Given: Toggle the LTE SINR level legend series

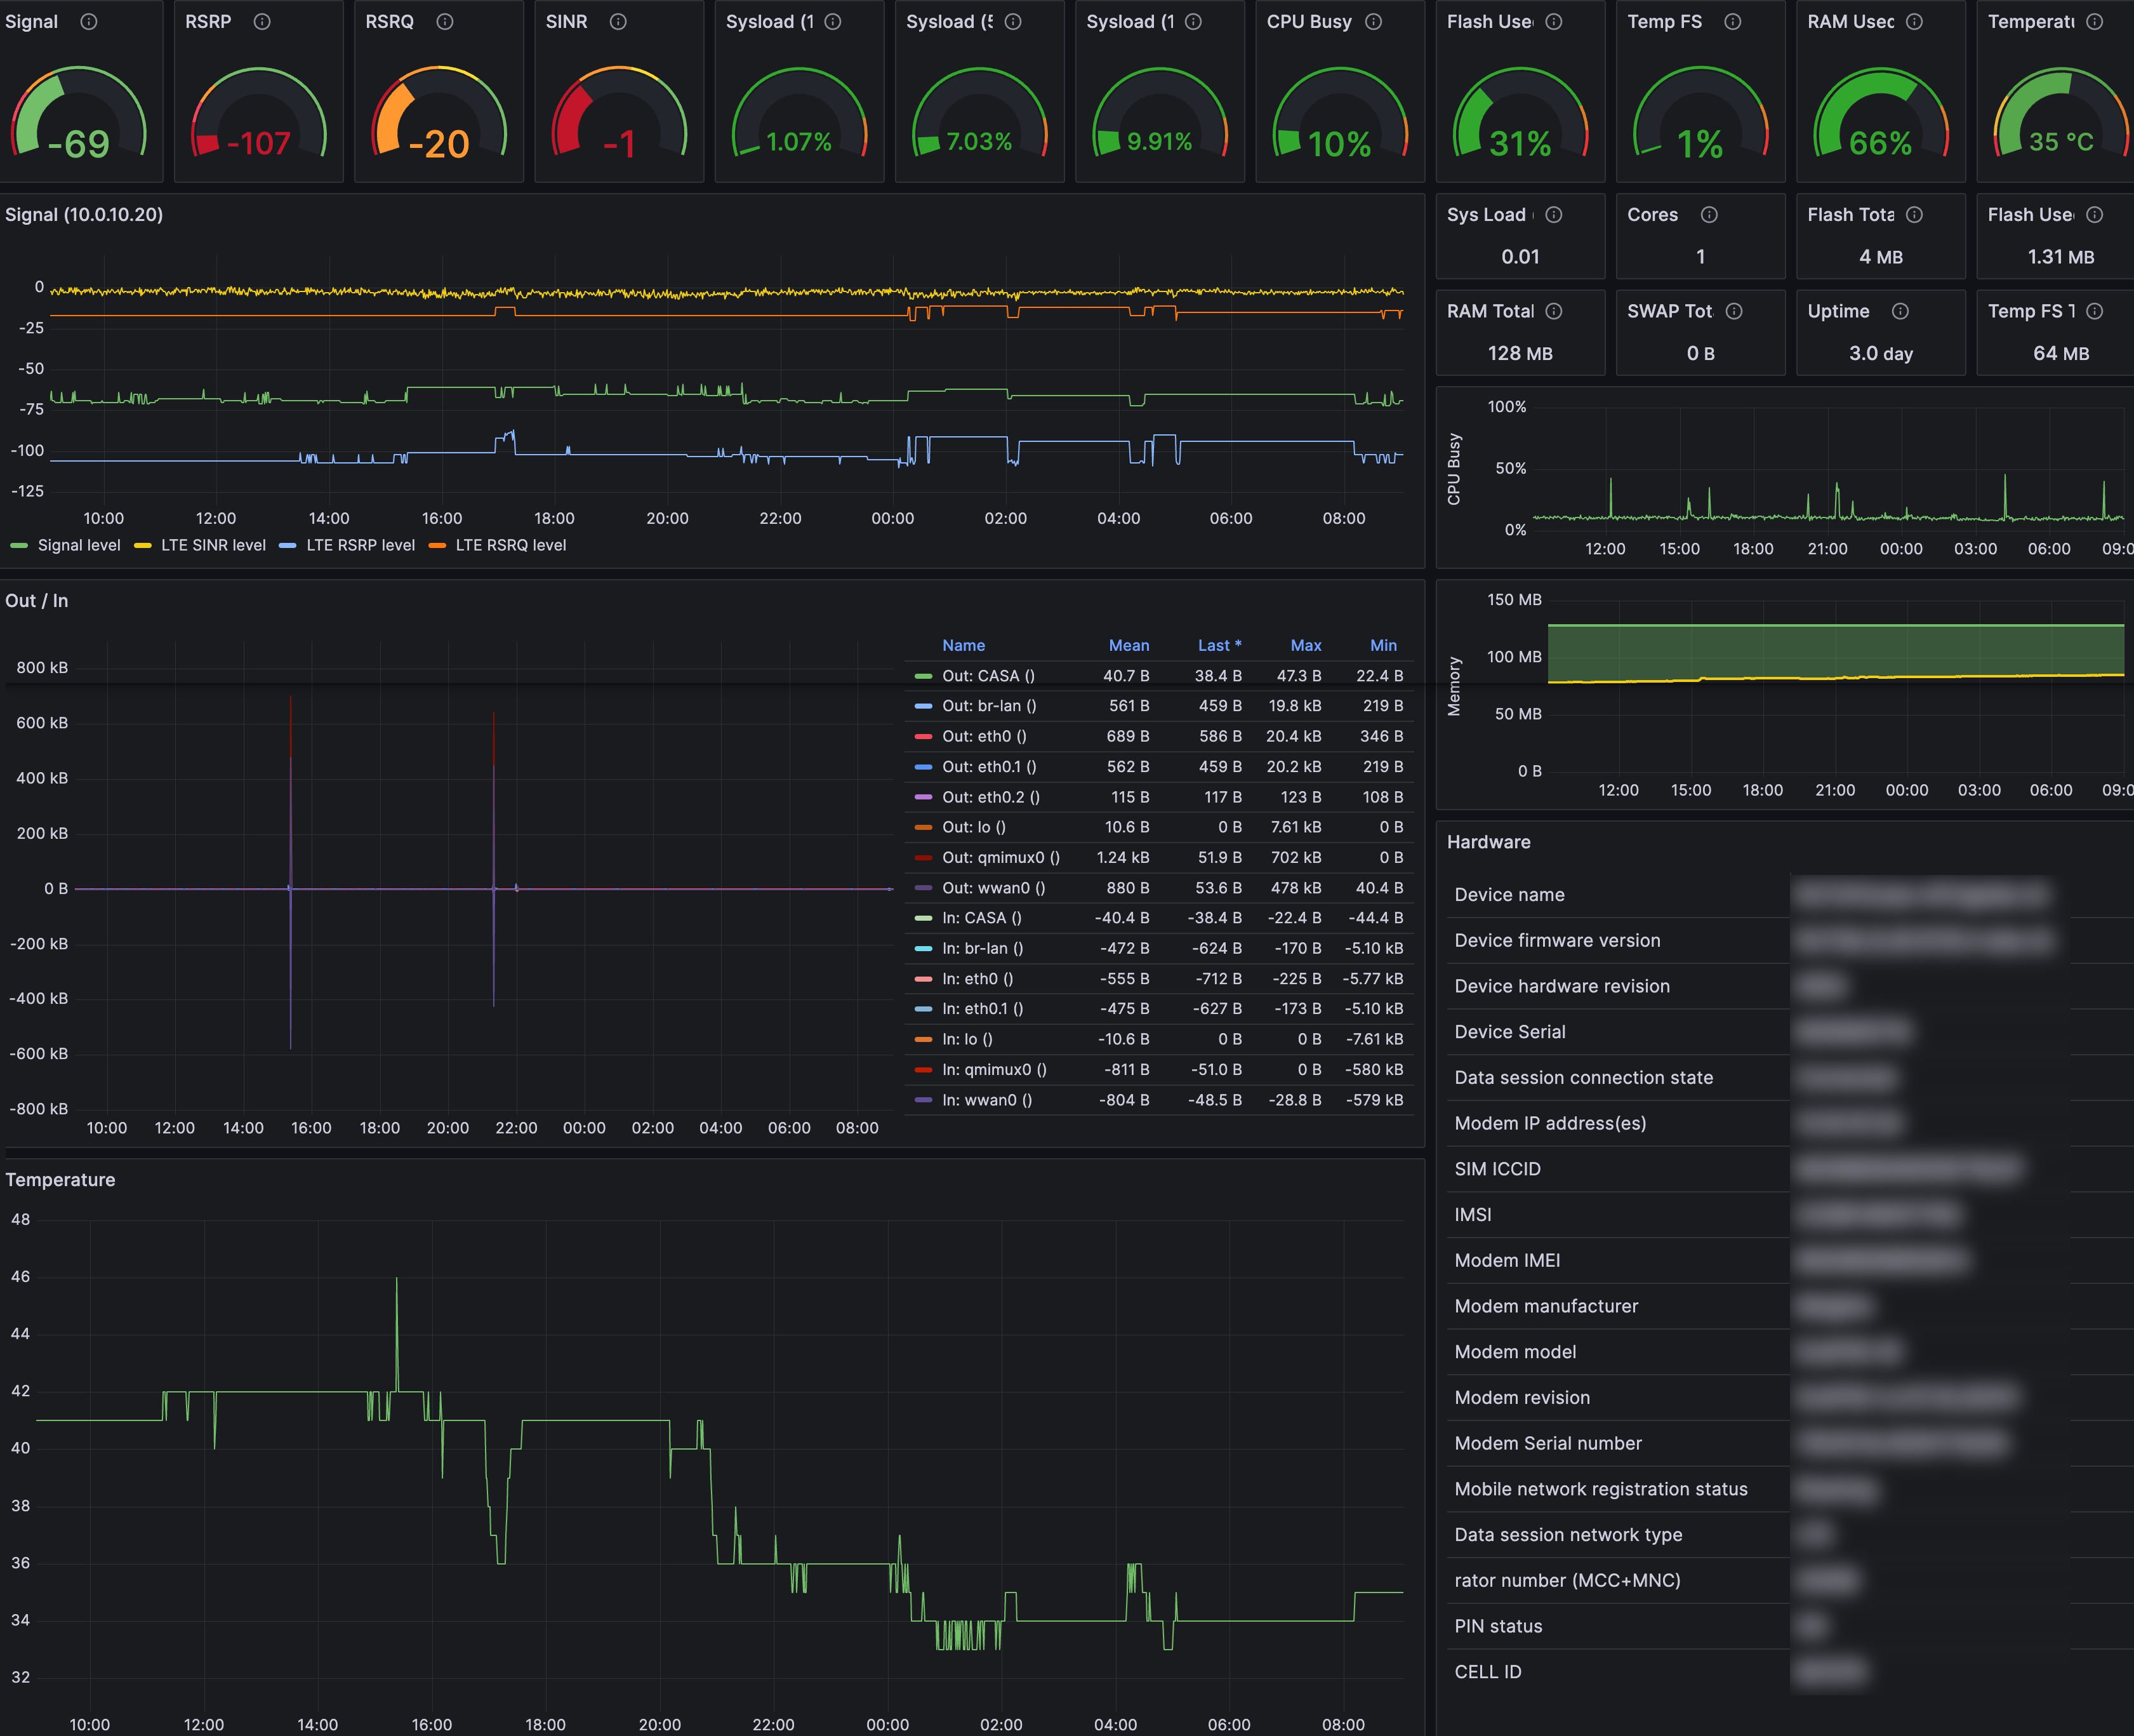Looking at the screenshot, I should (x=213, y=546).
